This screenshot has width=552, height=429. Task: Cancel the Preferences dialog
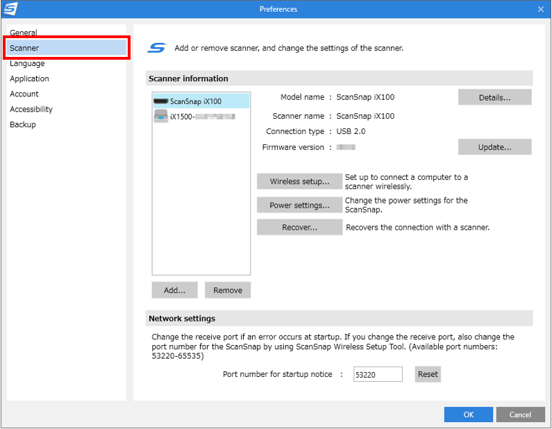520,414
